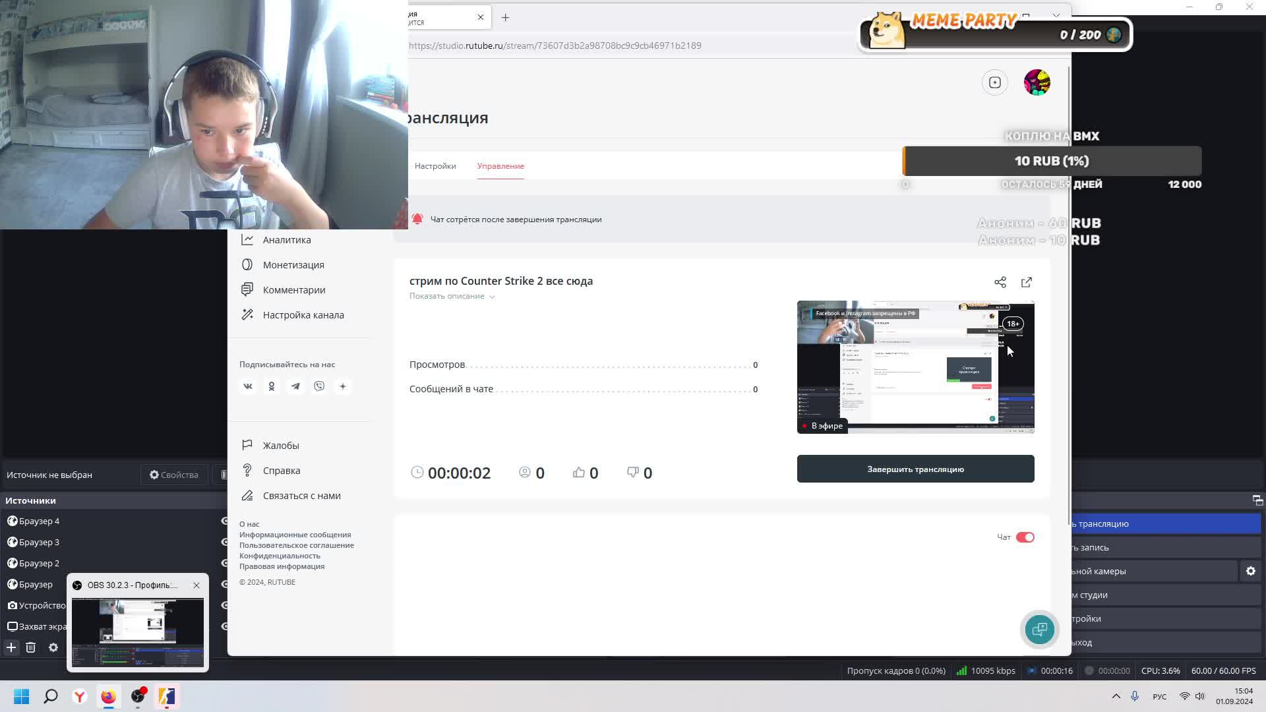Open the support chat bubble icon

(1040, 630)
